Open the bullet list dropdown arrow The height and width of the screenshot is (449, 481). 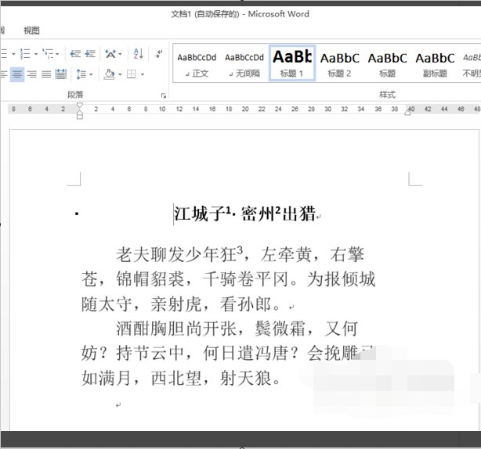pyautogui.click(x=13, y=54)
